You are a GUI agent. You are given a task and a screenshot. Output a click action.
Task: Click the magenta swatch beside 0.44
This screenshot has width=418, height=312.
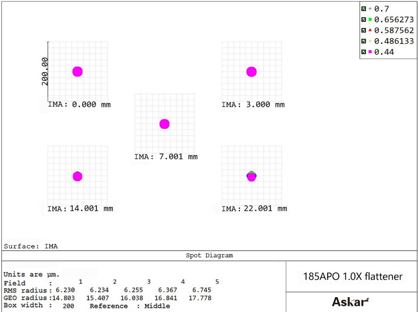370,52
